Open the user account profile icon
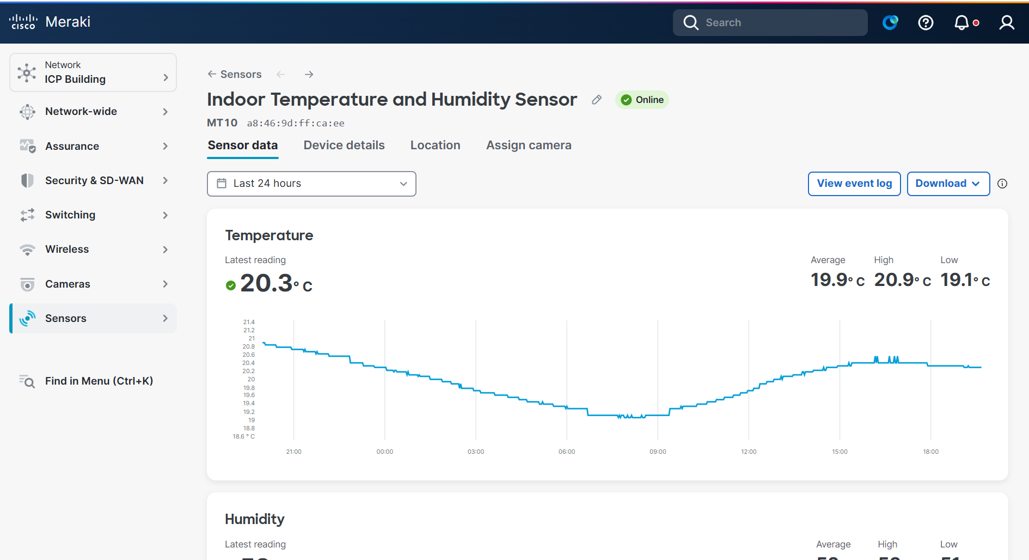 tap(1007, 22)
